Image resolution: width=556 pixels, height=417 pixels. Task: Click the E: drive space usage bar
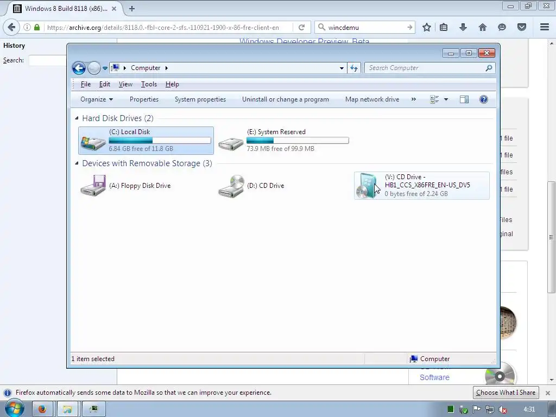[x=298, y=141]
